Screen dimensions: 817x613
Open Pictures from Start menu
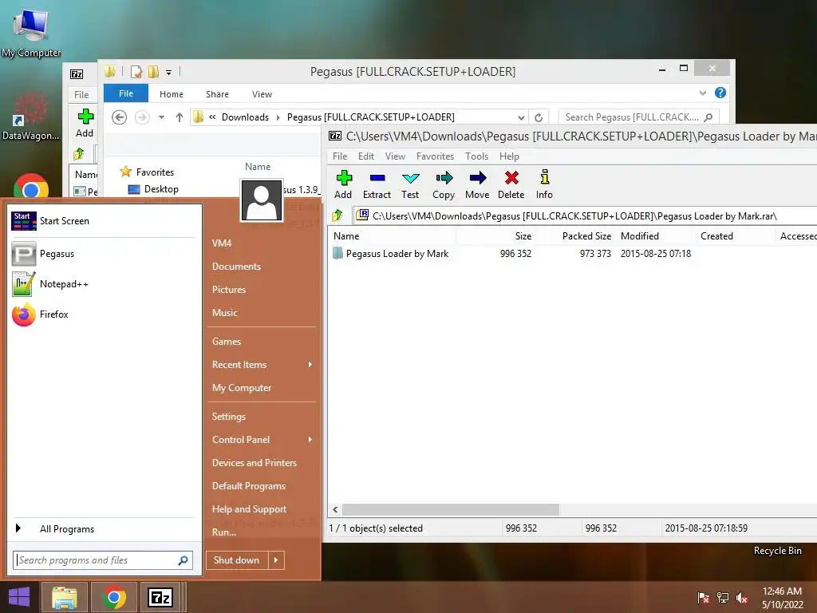pyautogui.click(x=229, y=289)
